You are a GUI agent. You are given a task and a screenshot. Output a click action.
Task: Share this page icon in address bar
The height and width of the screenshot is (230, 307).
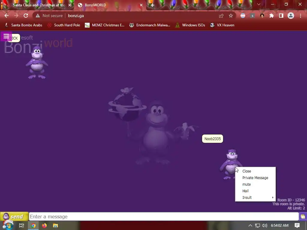pyautogui.click(x=221, y=16)
